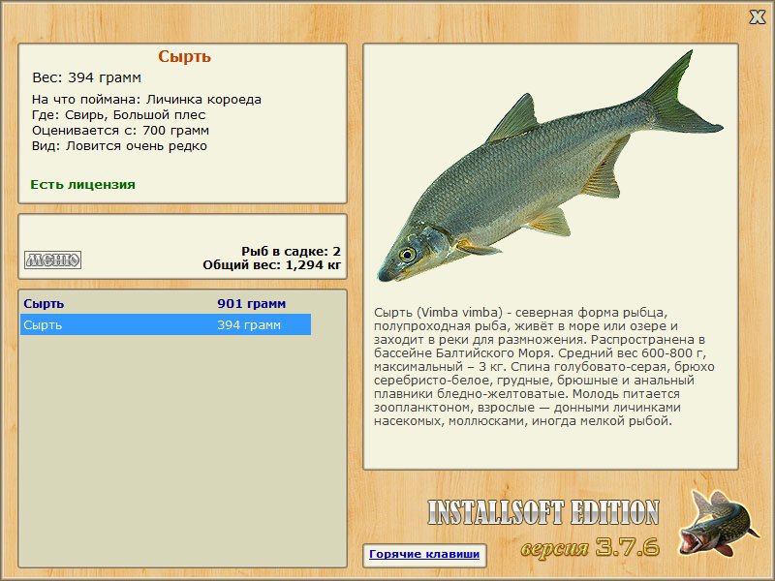This screenshot has height=581, width=775.
Task: Click the Ловится очень редко line
Action: [x=119, y=146]
